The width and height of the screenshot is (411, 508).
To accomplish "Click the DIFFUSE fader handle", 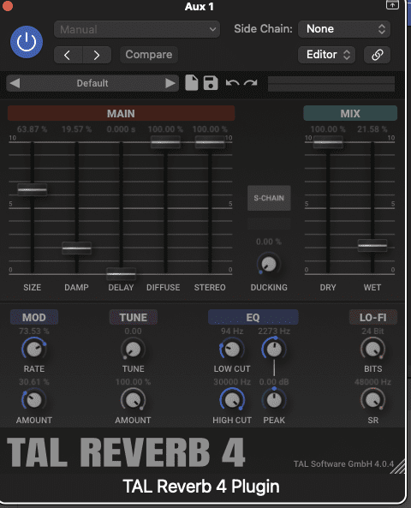I will (165, 142).
